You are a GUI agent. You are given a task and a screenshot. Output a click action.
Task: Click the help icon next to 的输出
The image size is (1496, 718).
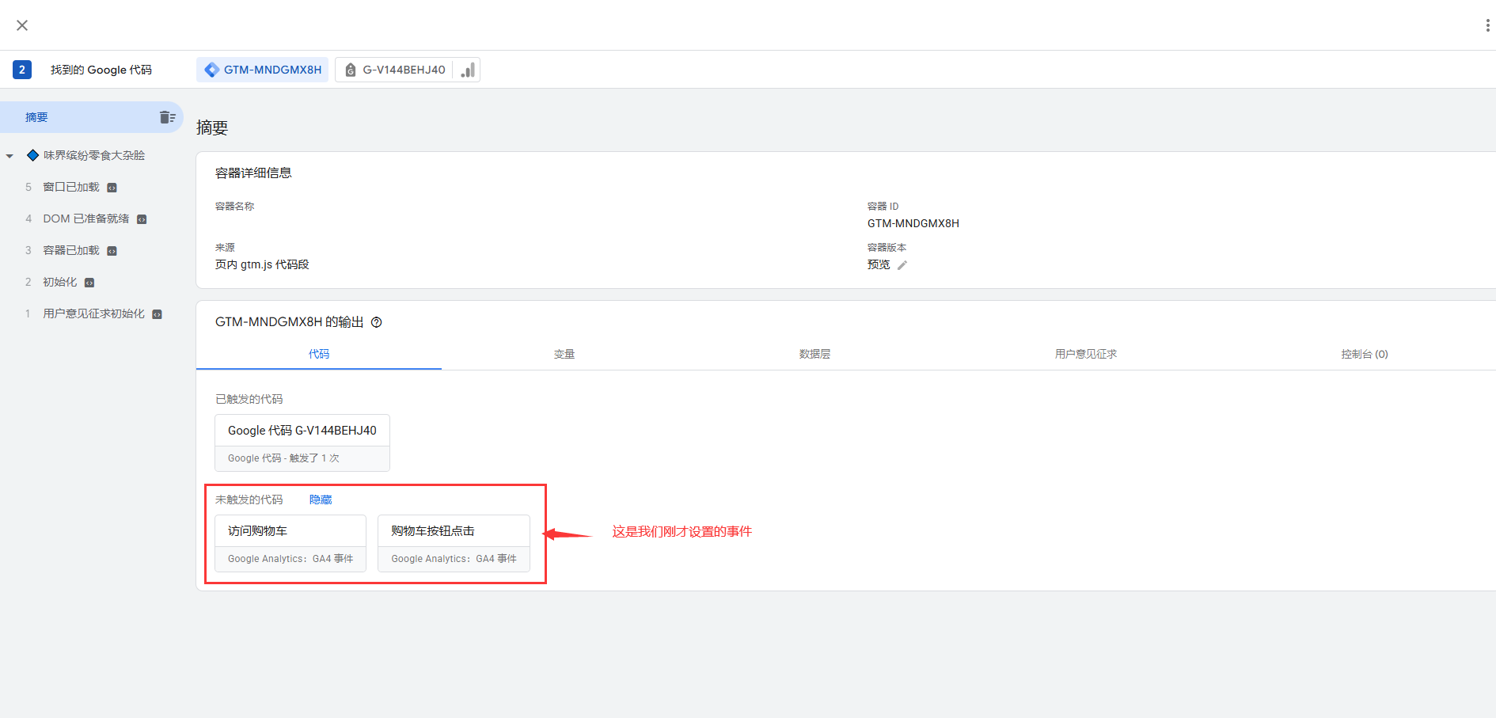[377, 322]
